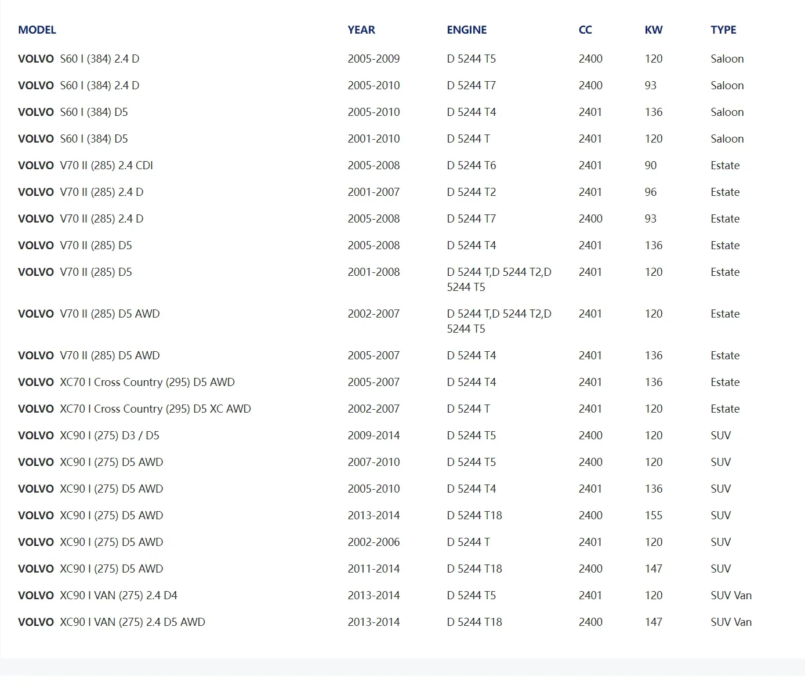Select the KW value 96
This screenshot has height=685, width=805.
pyautogui.click(x=651, y=192)
